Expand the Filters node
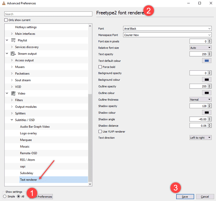 click(12, 100)
